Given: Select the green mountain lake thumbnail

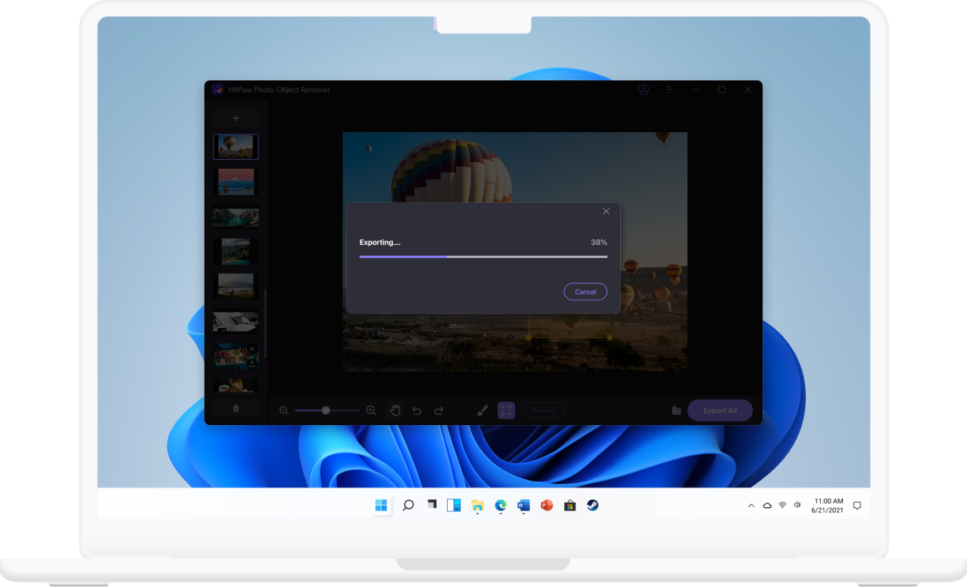Looking at the screenshot, I should click(236, 251).
